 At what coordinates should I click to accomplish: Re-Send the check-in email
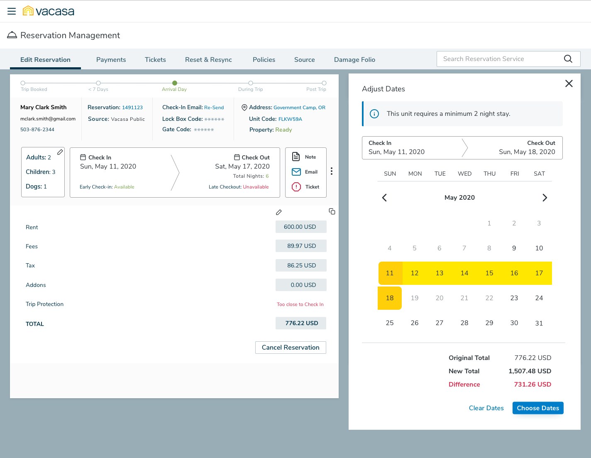point(214,108)
